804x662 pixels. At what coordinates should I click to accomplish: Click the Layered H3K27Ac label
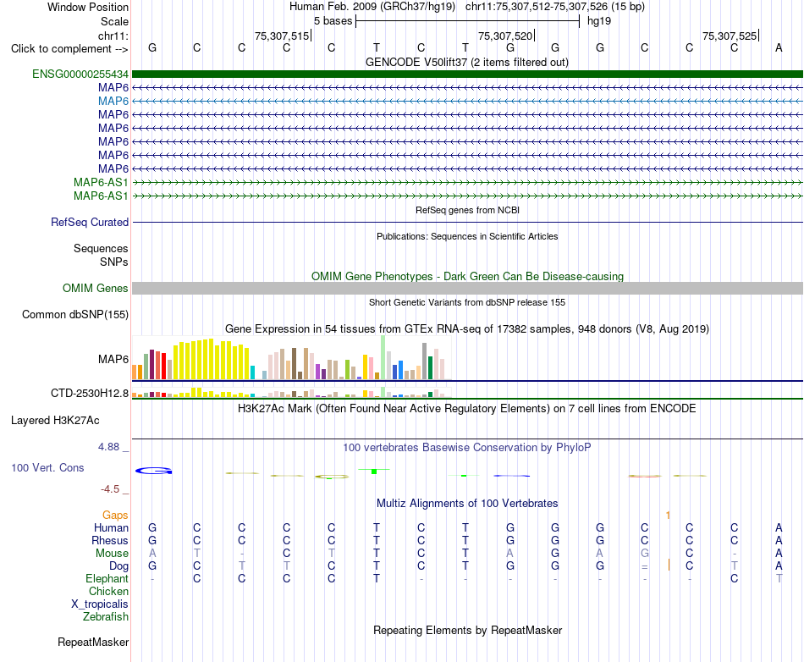pyautogui.click(x=55, y=421)
